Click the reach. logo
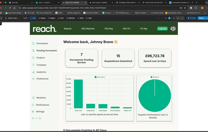Viewport: 208px width, 132px height. [45, 28]
